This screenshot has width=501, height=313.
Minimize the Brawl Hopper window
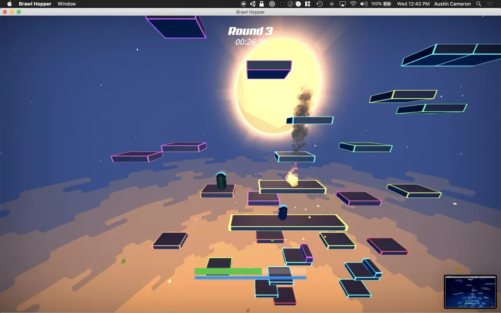(12, 12)
